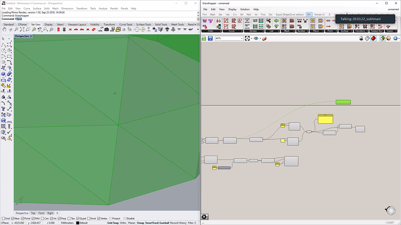Toggle the Cen osnap checkbox
401x225 pixels.
point(42,219)
